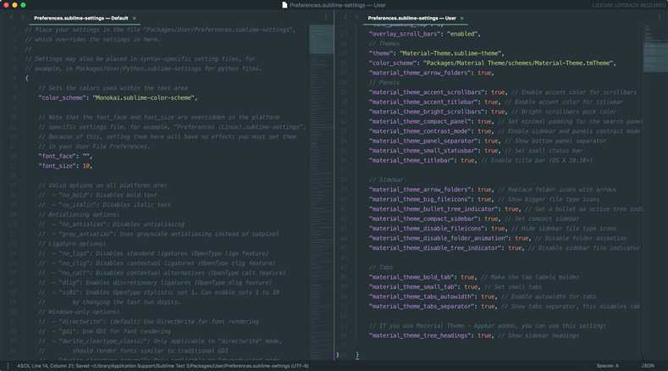Click the "material_theme_small_statusbar" line

pos(476,151)
